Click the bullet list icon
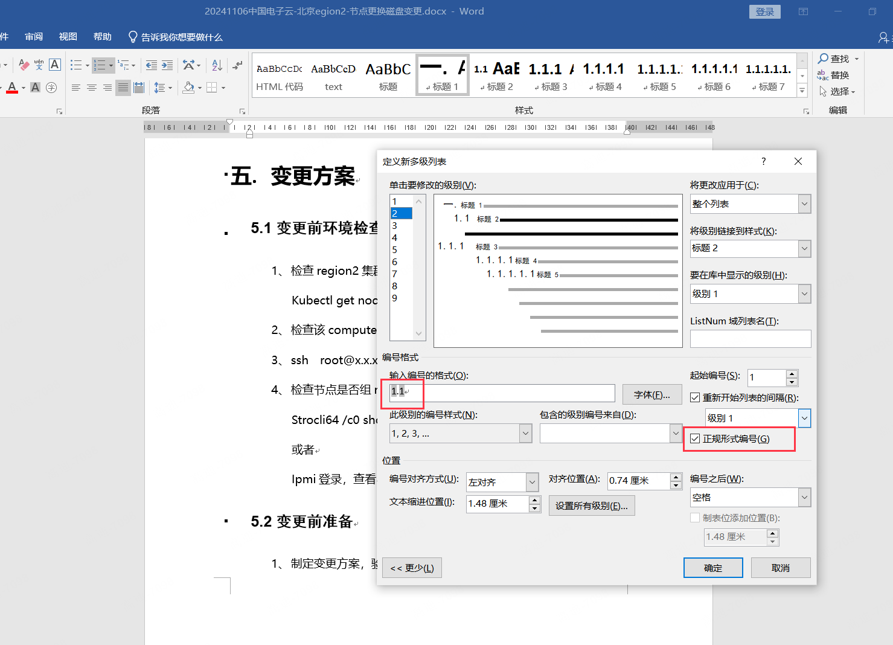 tap(76, 65)
